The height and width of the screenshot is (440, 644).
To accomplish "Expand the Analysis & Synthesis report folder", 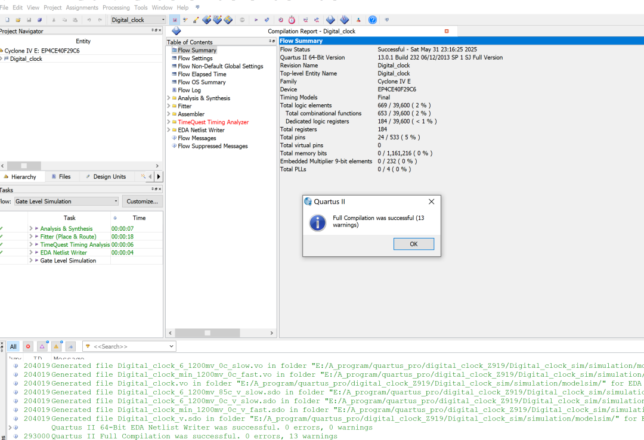I will pos(169,98).
